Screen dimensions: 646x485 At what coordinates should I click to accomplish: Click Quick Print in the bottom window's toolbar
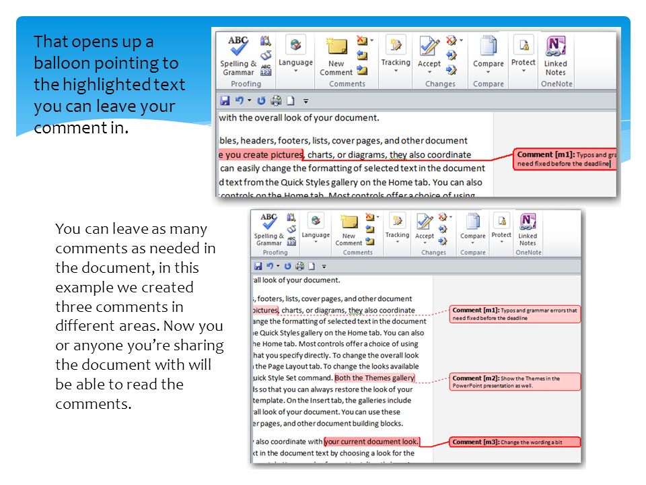(x=300, y=266)
